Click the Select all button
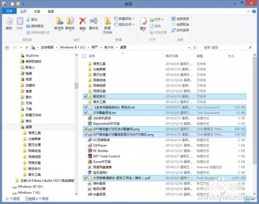The width and height of the screenshot is (259, 204). tap(180, 19)
